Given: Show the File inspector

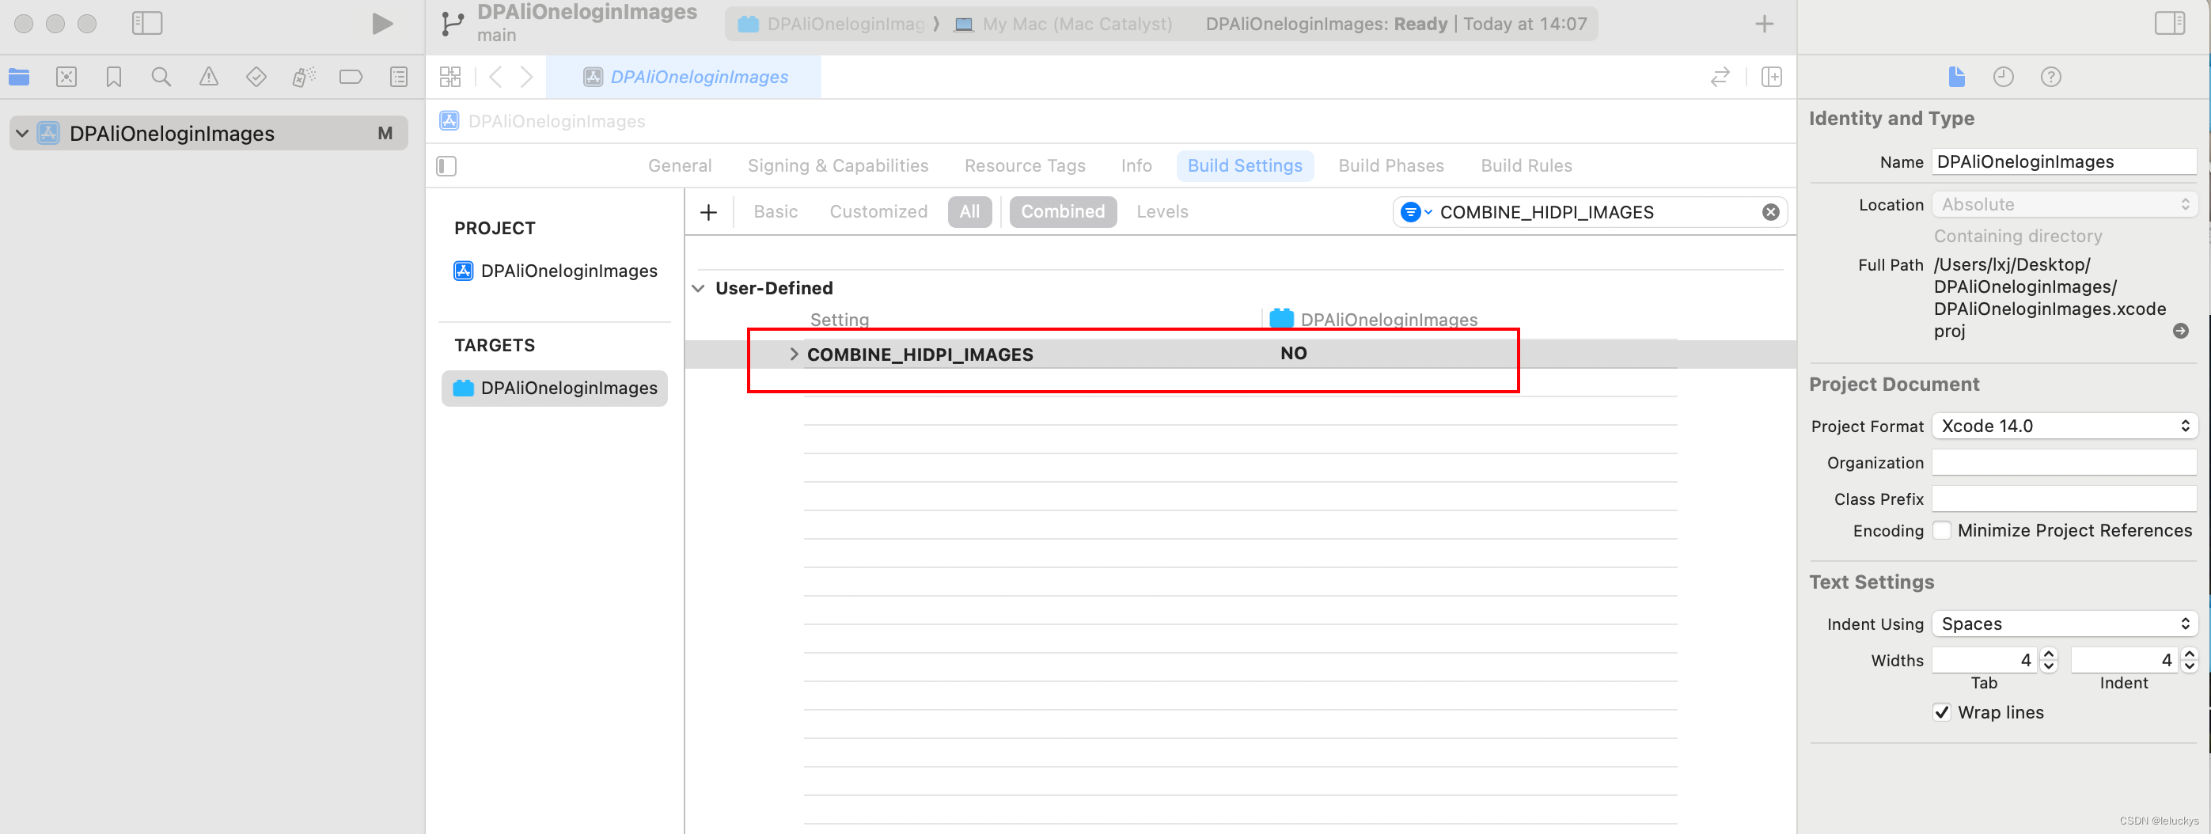Looking at the screenshot, I should 1956,78.
